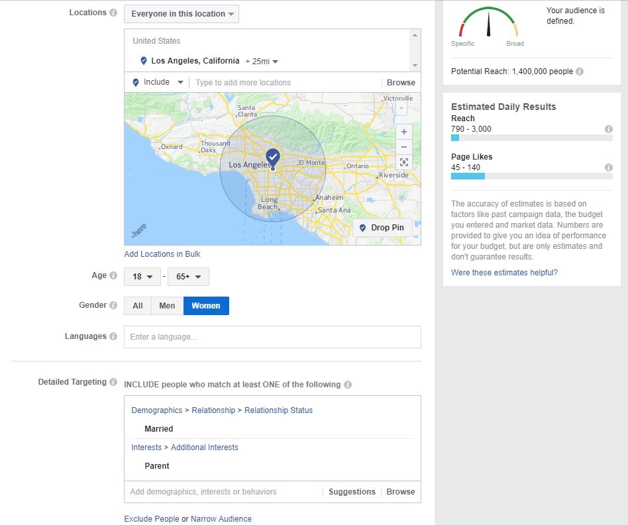
Task: Open the 65+ maximum age dropdown
Action: tap(188, 276)
